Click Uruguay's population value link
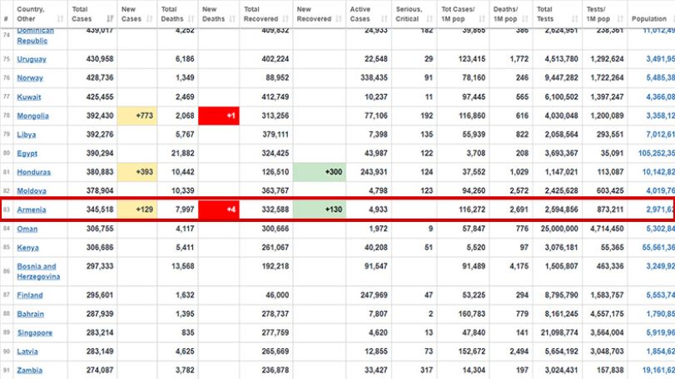The width and height of the screenshot is (675, 379). (x=660, y=59)
